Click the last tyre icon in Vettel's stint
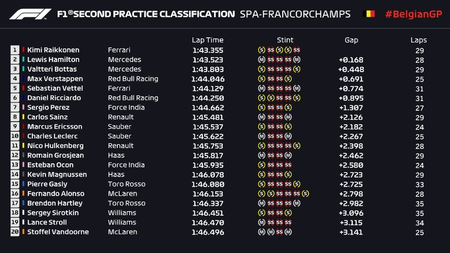Viewport: 450px width, 253px height. (297, 88)
